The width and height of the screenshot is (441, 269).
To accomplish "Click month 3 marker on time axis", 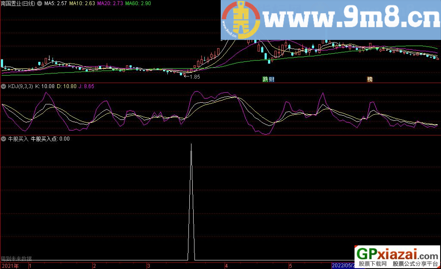I will click(x=148, y=266).
